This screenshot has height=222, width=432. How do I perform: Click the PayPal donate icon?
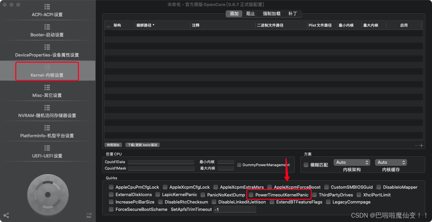pyautogui.click(x=89, y=215)
